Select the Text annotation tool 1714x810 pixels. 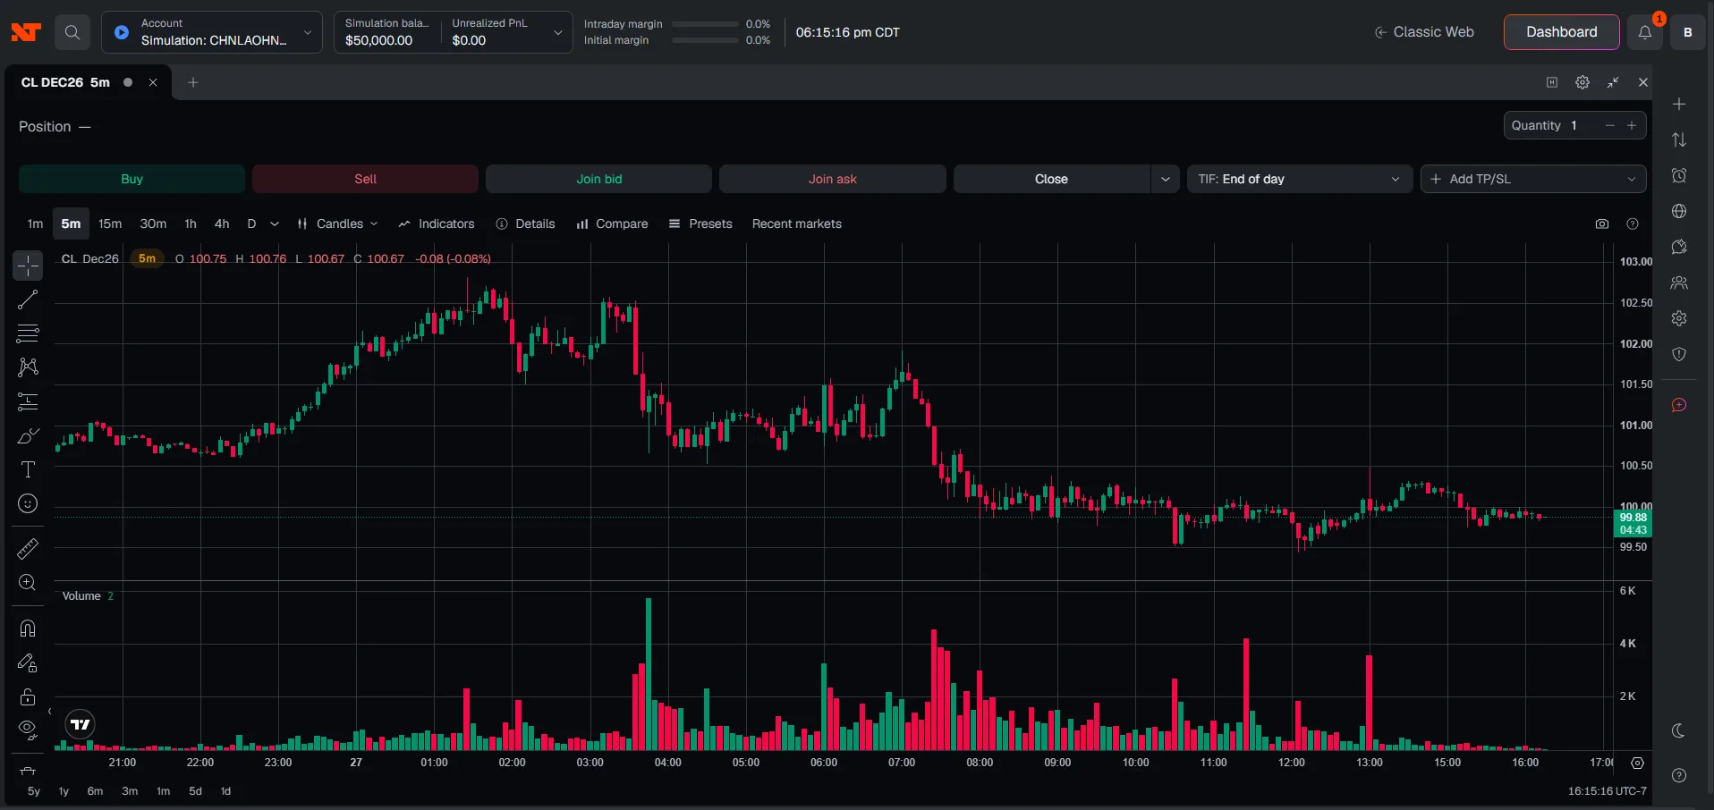28,469
